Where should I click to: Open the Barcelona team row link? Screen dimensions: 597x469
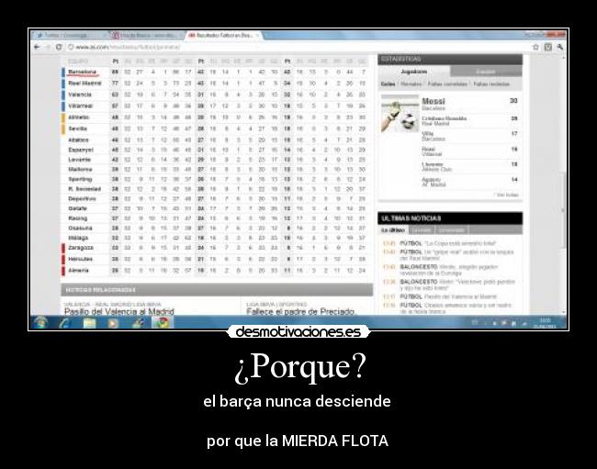click(83, 72)
